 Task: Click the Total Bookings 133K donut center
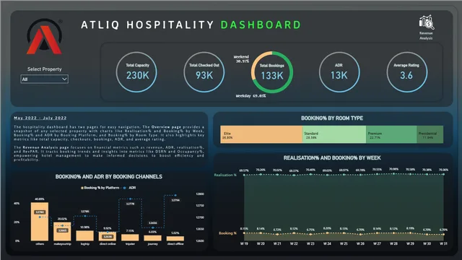(x=272, y=72)
